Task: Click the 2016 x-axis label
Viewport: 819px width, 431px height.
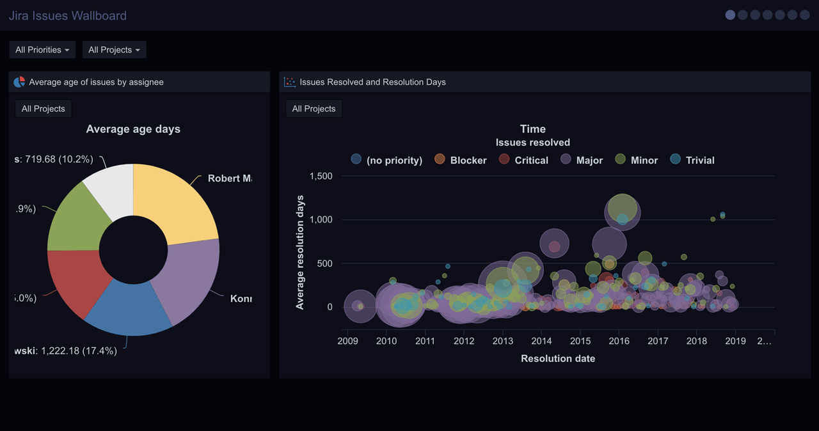Action: click(x=619, y=341)
